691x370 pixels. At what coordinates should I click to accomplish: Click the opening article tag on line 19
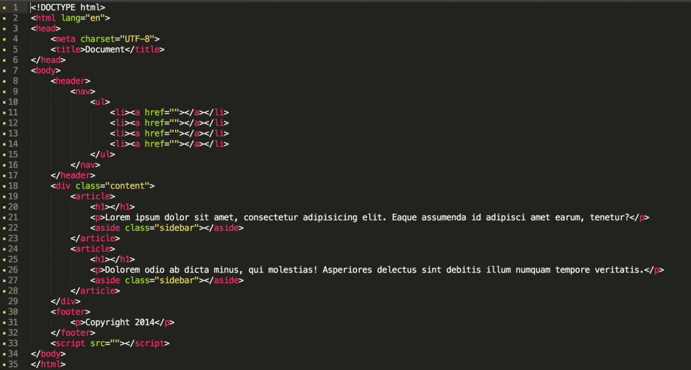[92, 197]
